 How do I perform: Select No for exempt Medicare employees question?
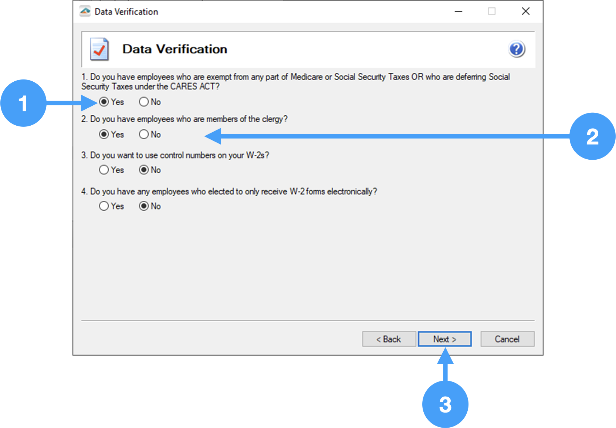tap(144, 102)
